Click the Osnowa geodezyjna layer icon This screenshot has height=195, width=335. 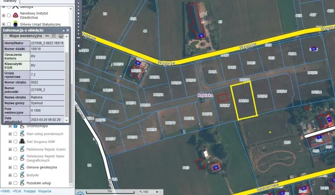point(22,167)
